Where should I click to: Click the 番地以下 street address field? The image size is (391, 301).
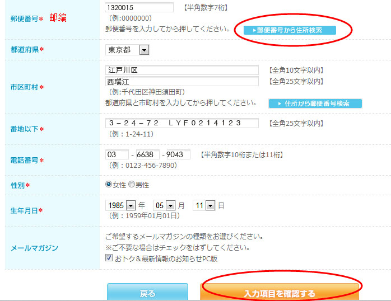click(182, 123)
